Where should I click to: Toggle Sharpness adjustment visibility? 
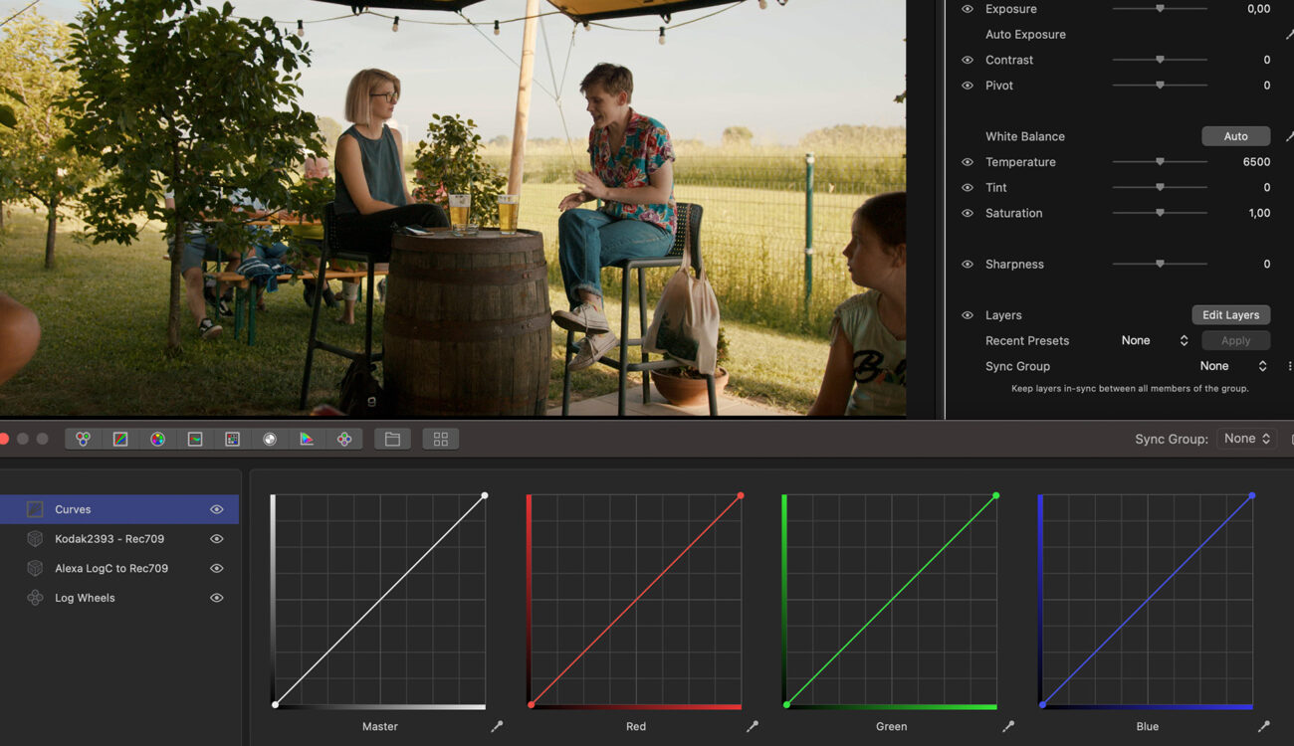point(968,265)
